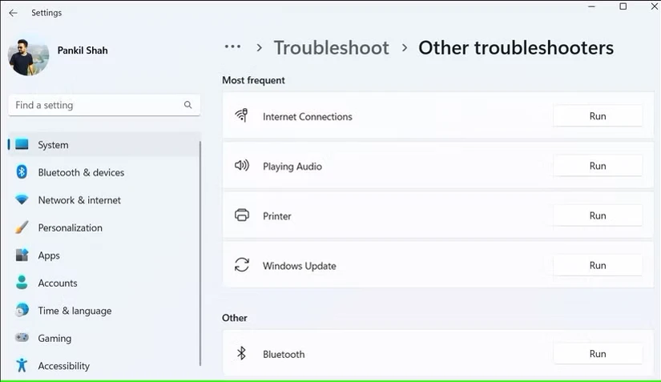Navigate back to Troubleshoot breadcrumb
Image resolution: width=661 pixels, height=382 pixels.
pyautogui.click(x=332, y=47)
